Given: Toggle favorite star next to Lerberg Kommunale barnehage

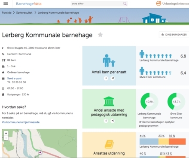Looking at the screenshot, I should tap(100, 35).
